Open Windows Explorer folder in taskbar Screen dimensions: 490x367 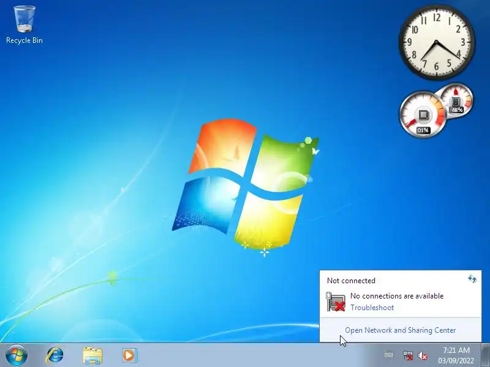(92, 355)
